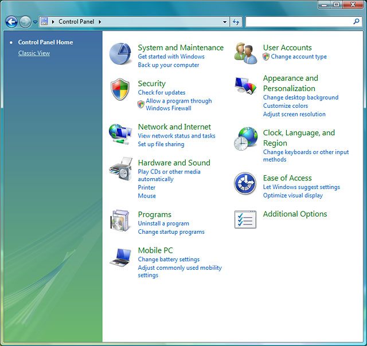
Task: Click the Back navigation arrow button
Action: click(11, 22)
